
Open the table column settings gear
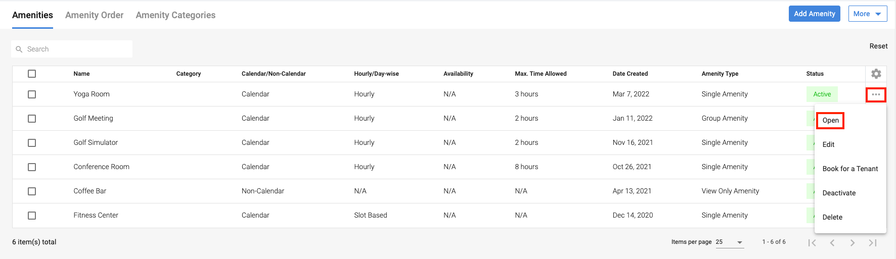(x=876, y=74)
